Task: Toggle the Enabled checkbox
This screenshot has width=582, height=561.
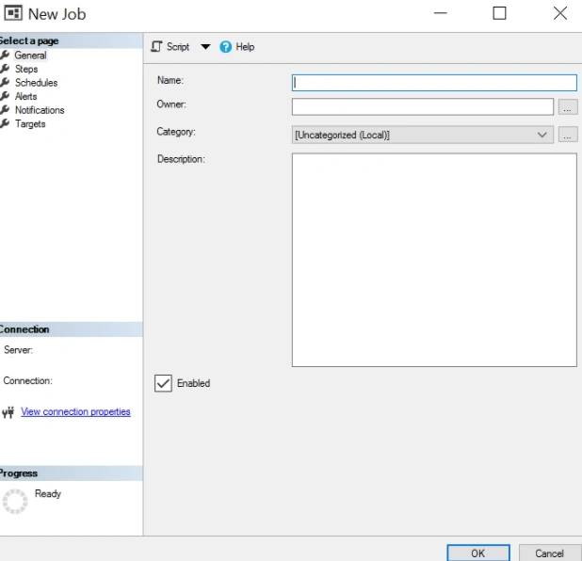Action: pyautogui.click(x=163, y=383)
